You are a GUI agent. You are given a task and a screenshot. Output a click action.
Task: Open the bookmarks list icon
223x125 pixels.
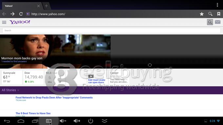[x=219, y=14]
